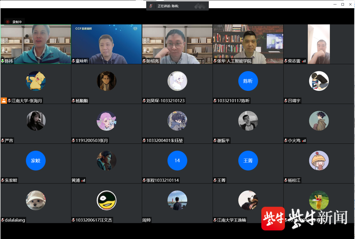Maximize the meeting window
The height and width of the screenshot is (239, 355).
[343, 4]
